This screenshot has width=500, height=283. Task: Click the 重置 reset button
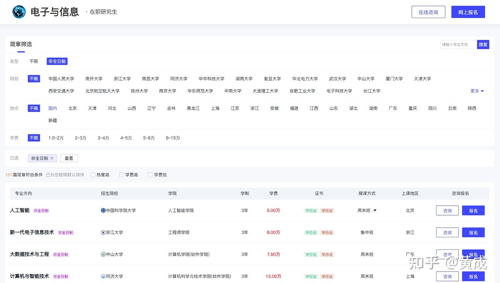tap(69, 158)
